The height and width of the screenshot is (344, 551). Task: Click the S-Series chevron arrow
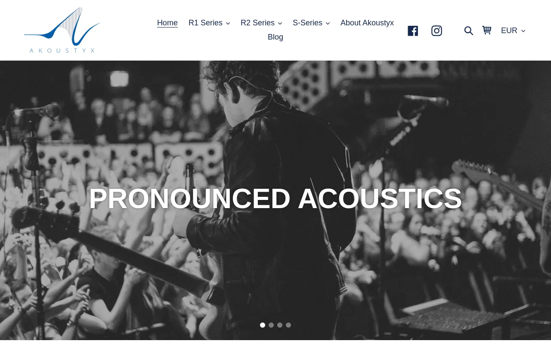pyautogui.click(x=328, y=23)
